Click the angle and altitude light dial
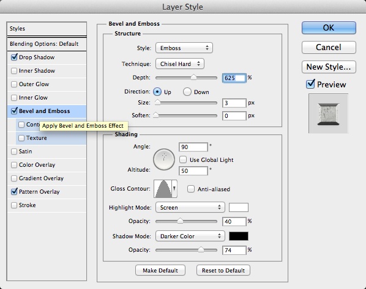Image resolution: width=366 pixels, height=289 pixels. click(164, 159)
